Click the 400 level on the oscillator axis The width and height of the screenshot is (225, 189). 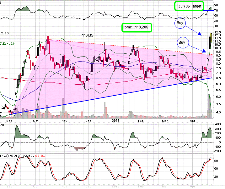click(x=218, y=125)
